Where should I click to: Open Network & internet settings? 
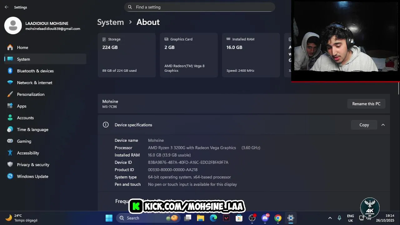pyautogui.click(x=45, y=82)
